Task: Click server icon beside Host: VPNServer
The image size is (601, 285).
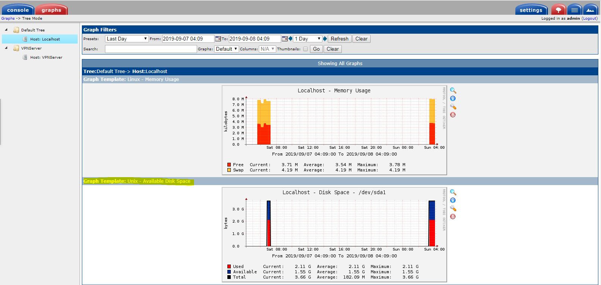Action: [25, 57]
